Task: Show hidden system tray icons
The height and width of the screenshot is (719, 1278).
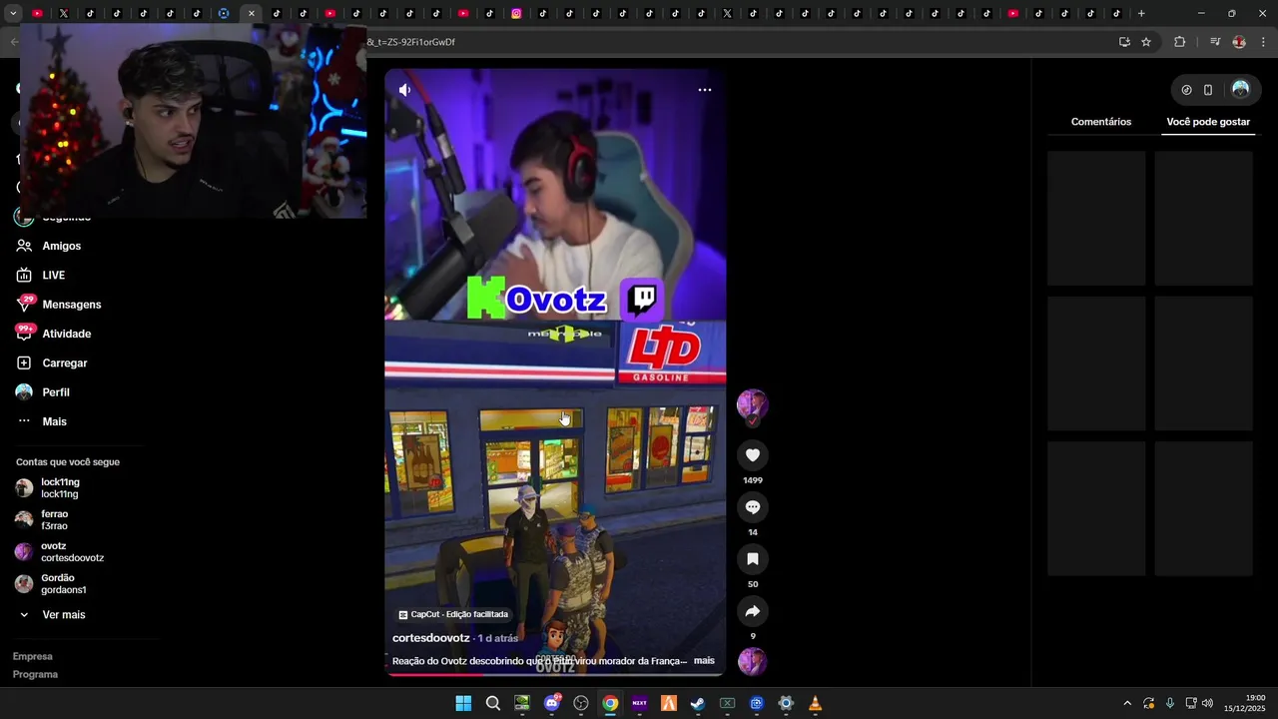Action: (1127, 703)
